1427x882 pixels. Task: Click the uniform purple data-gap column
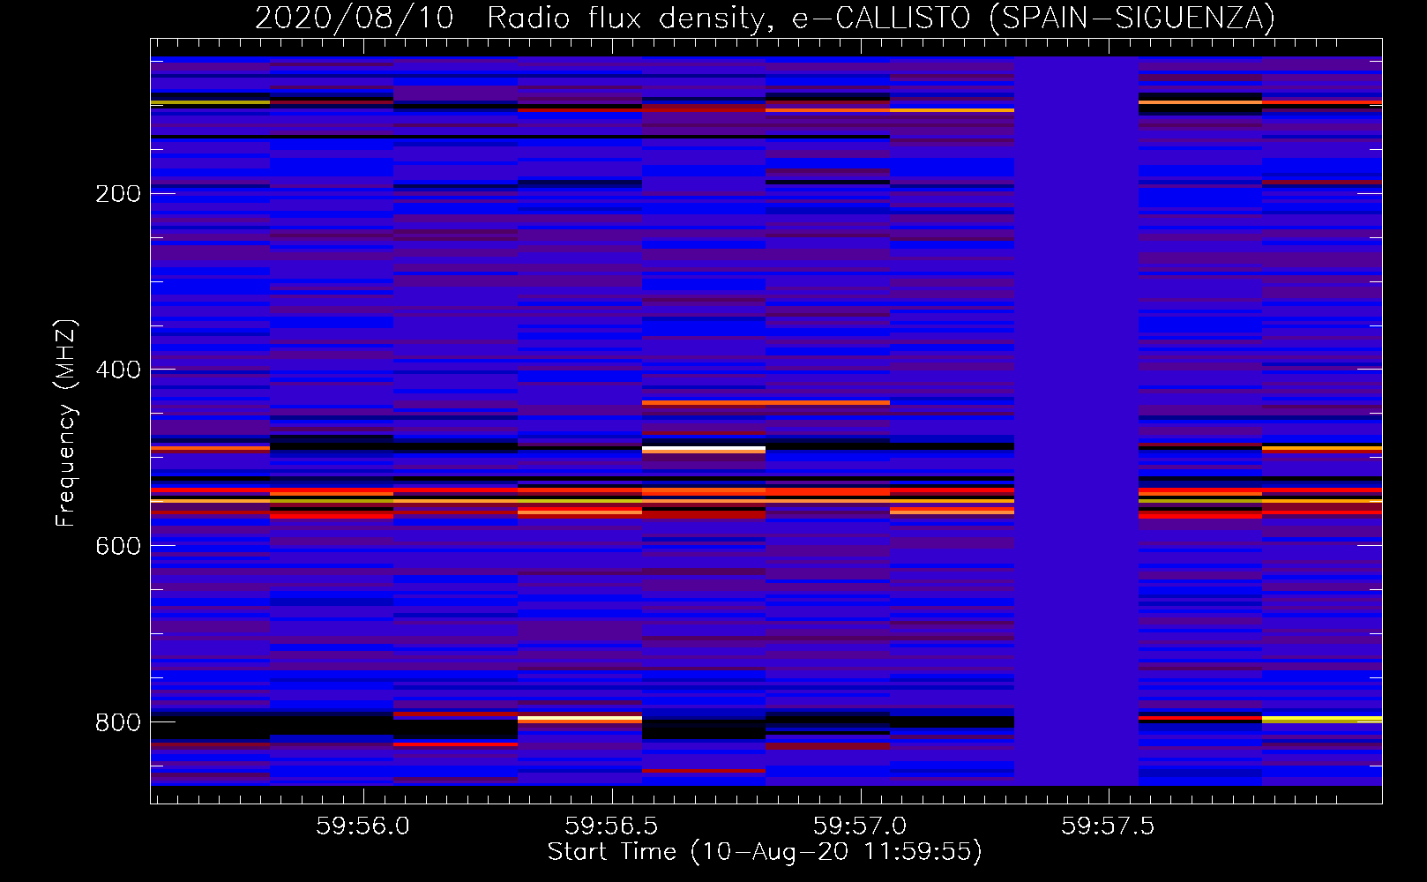[1076, 421]
